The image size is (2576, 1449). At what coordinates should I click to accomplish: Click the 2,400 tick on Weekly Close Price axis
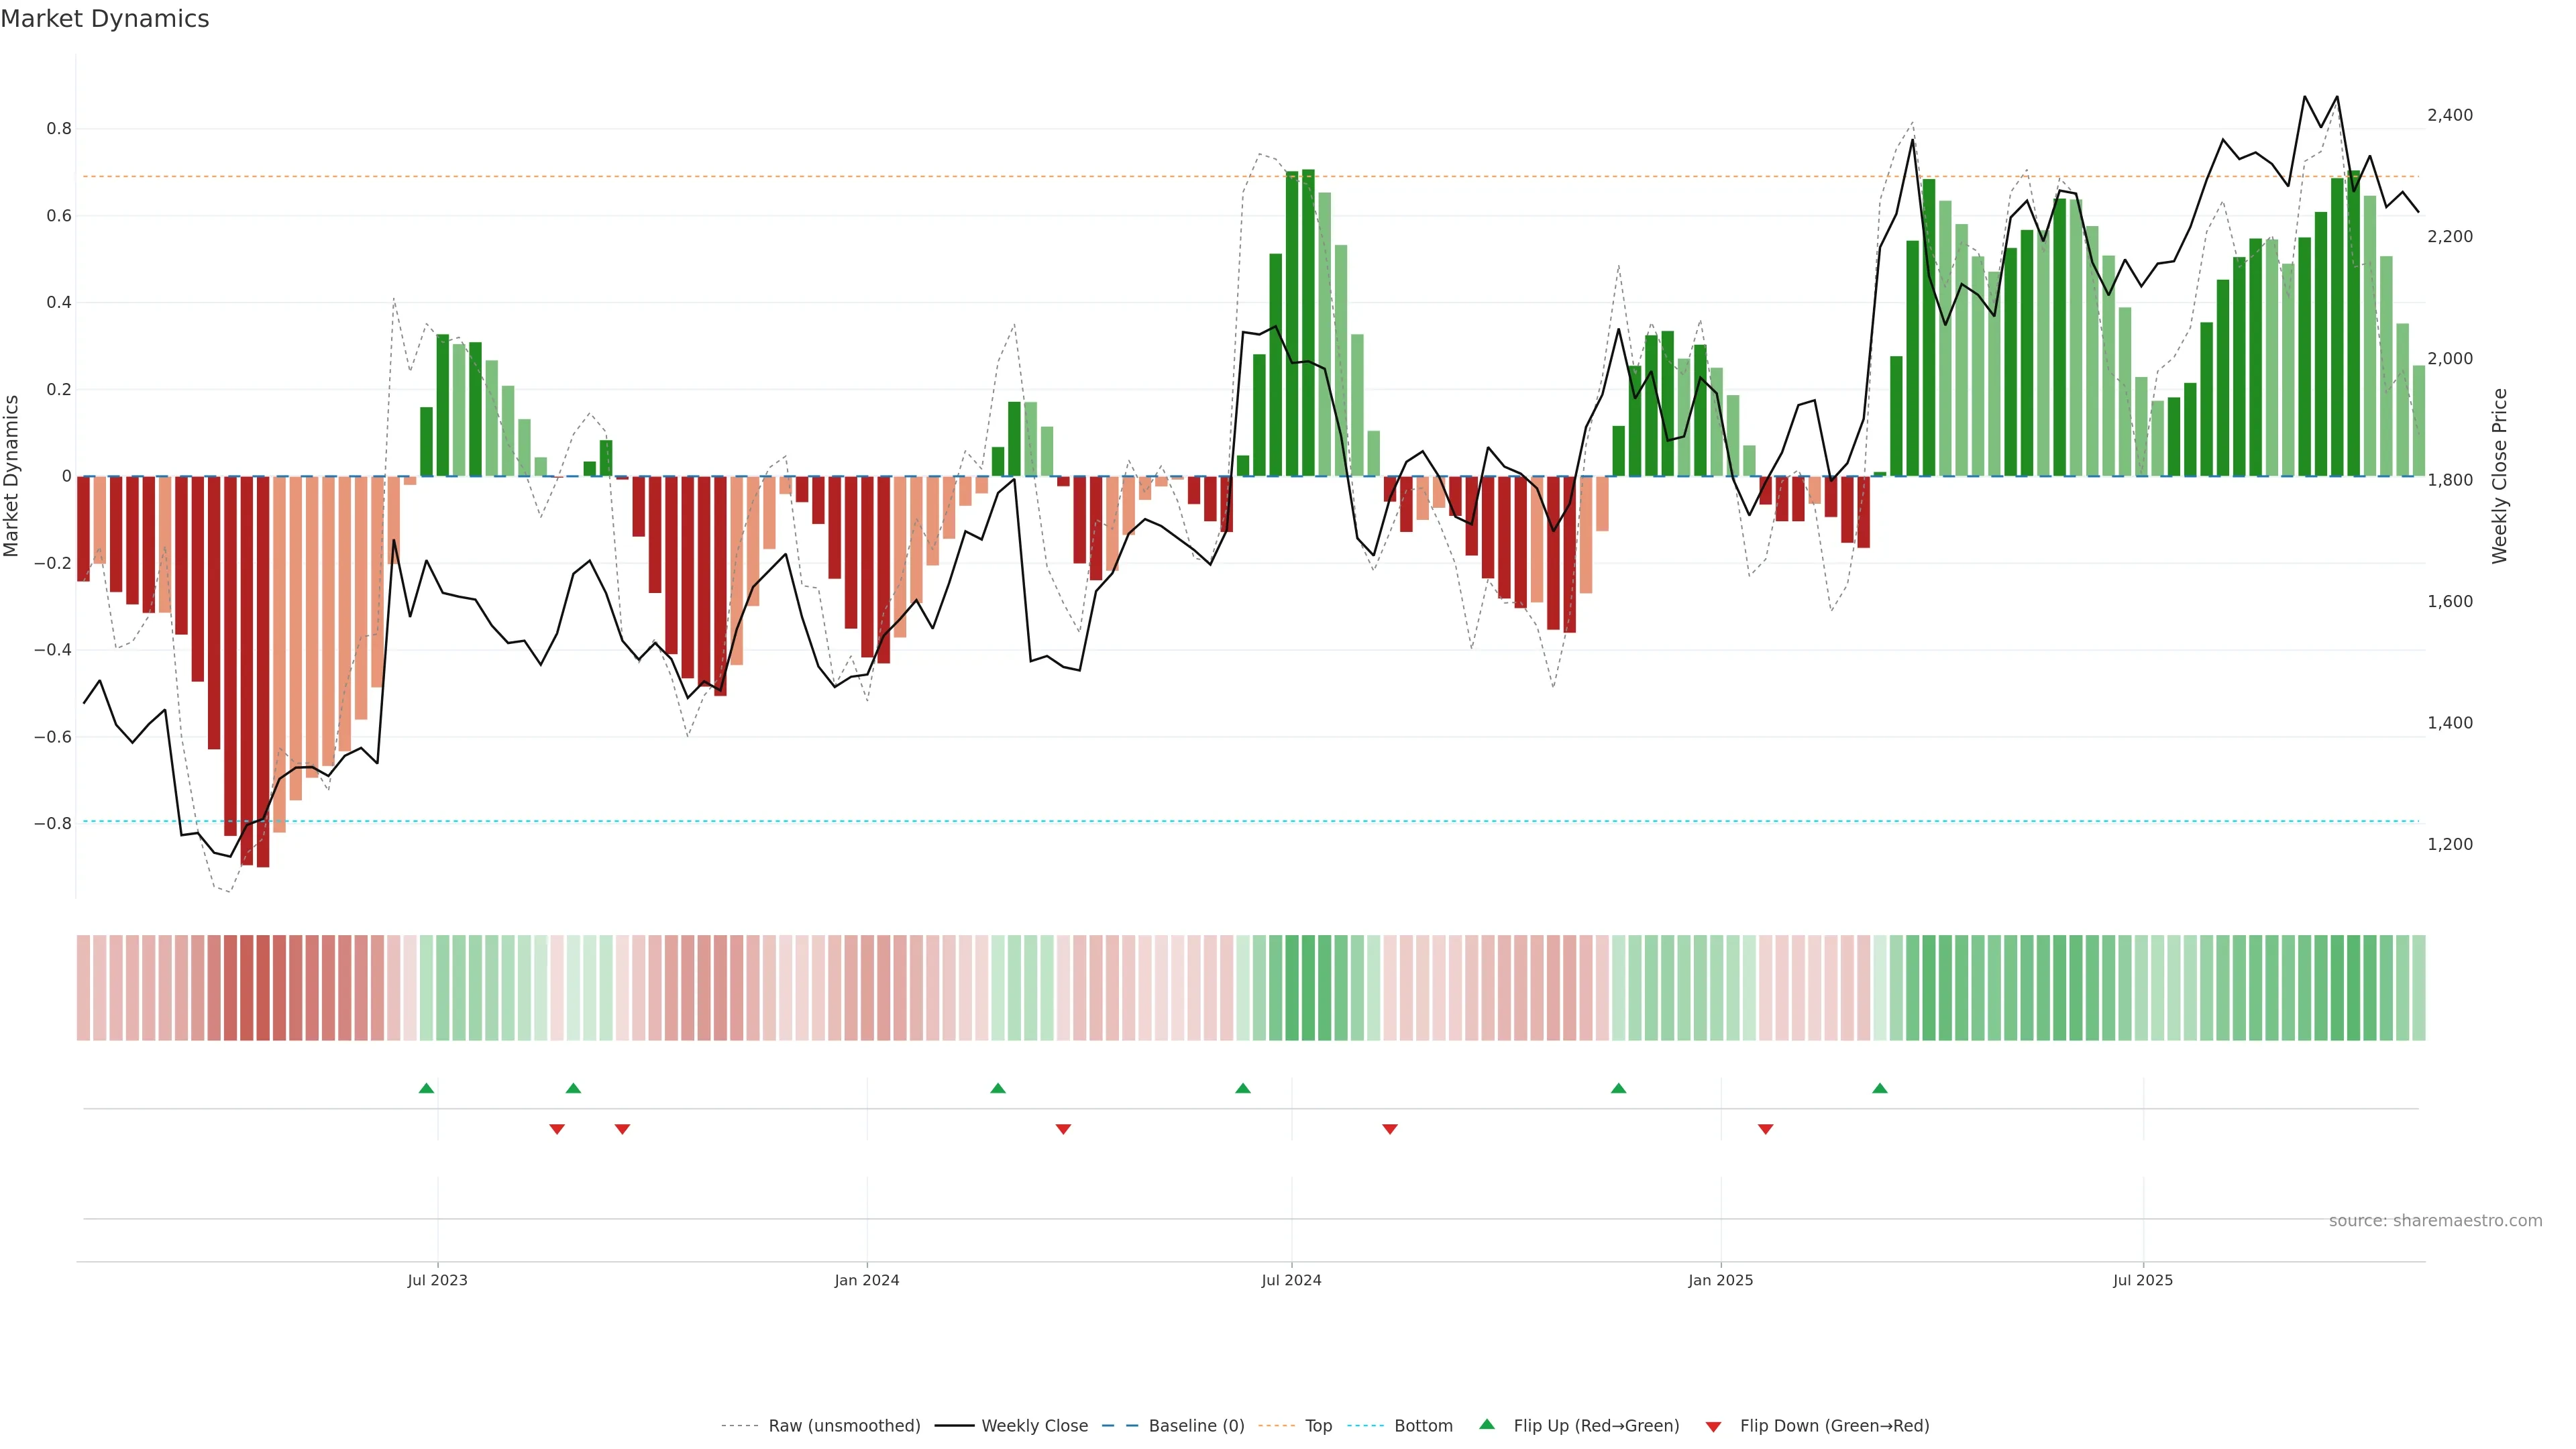(x=2449, y=115)
